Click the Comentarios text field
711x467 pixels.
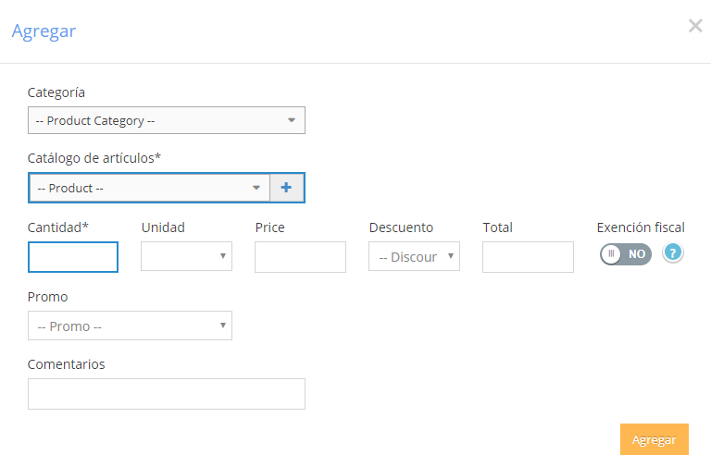(x=167, y=394)
